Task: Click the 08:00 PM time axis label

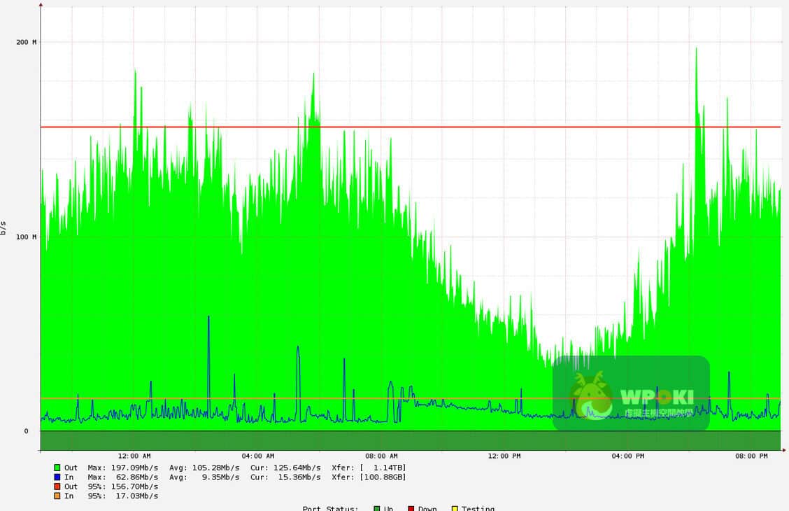Action: [x=751, y=456]
